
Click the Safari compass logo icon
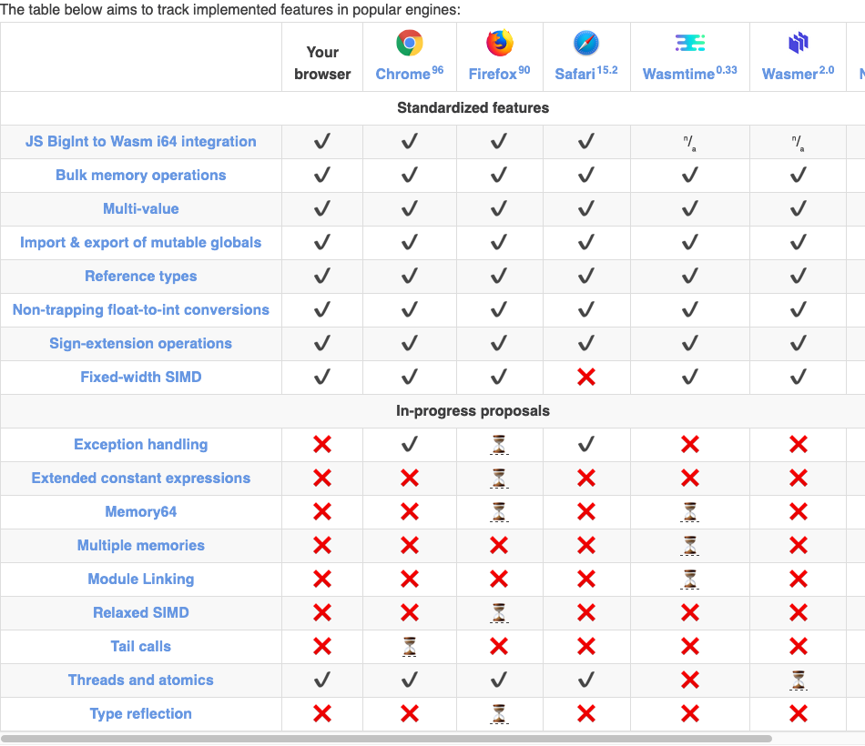tap(586, 43)
